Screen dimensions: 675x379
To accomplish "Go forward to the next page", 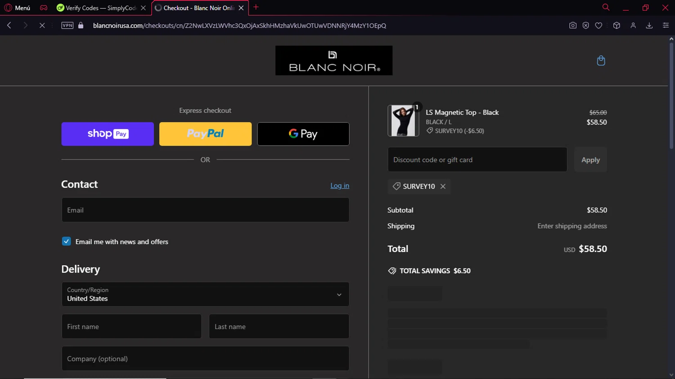I will pyautogui.click(x=26, y=26).
